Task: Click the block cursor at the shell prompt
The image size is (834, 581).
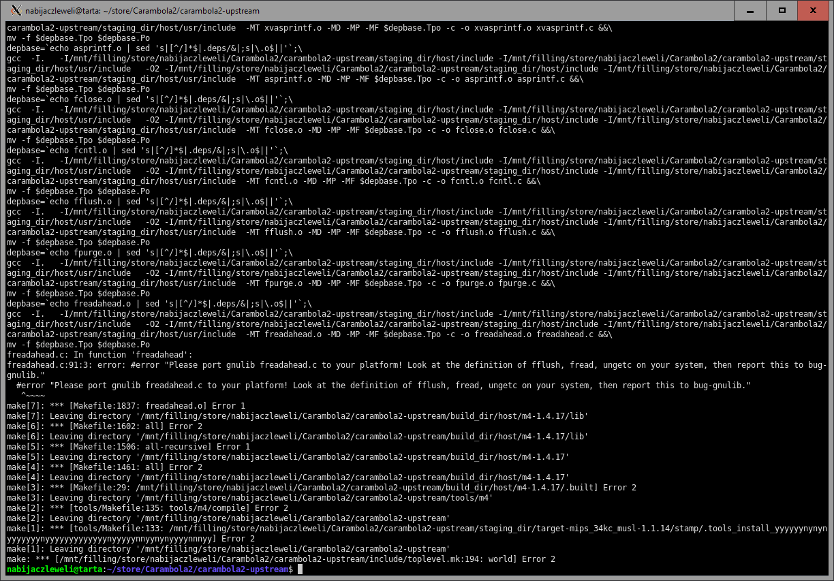Action: 299,569
